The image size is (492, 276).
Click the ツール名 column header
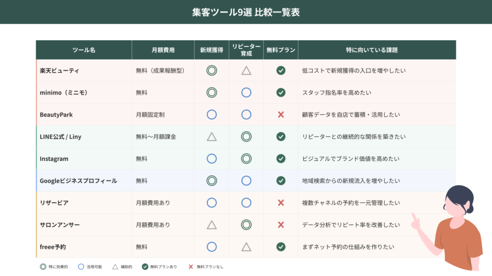click(x=84, y=50)
